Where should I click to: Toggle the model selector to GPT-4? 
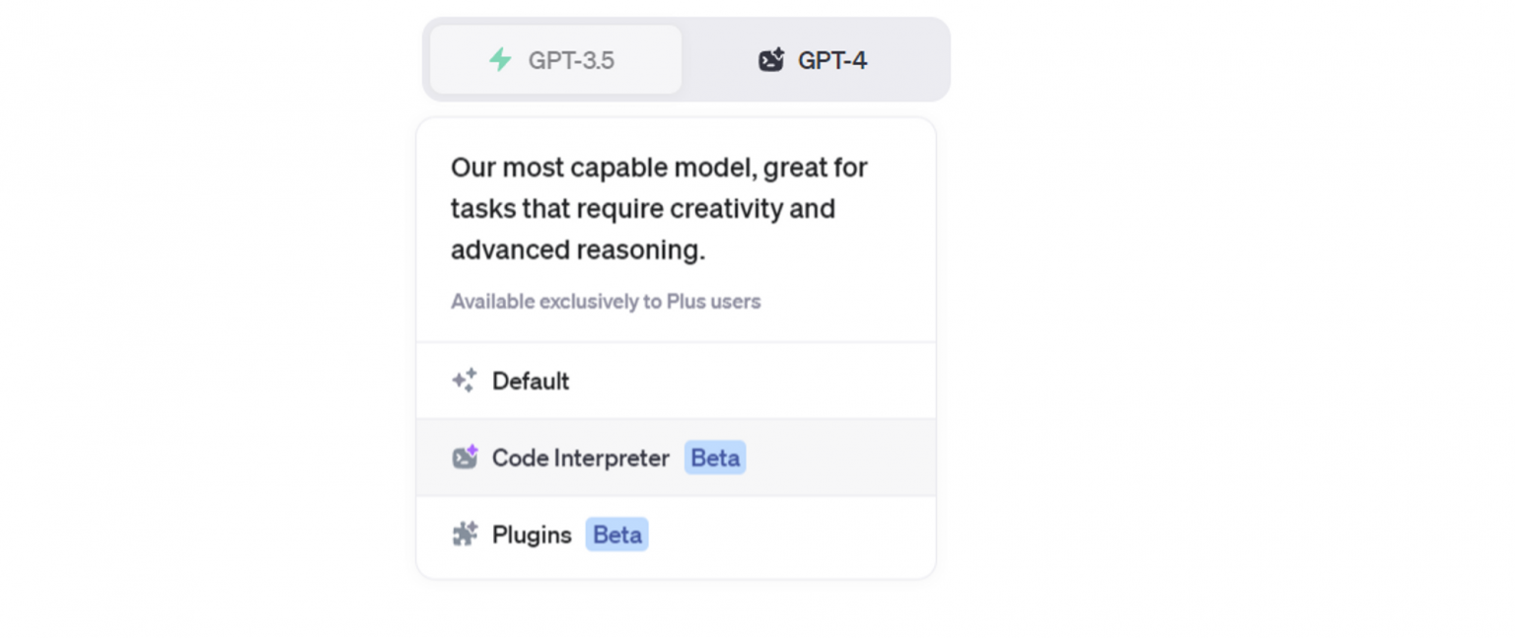point(813,59)
